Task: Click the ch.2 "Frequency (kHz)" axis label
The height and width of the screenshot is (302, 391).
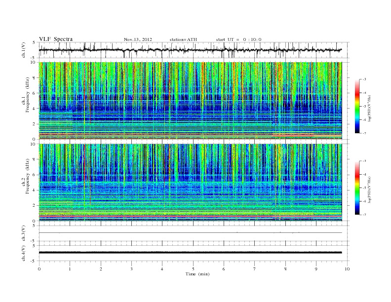Action: tap(28, 176)
